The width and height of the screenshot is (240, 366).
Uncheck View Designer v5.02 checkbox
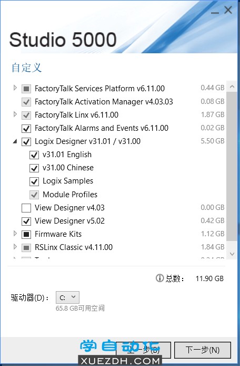click(26, 221)
